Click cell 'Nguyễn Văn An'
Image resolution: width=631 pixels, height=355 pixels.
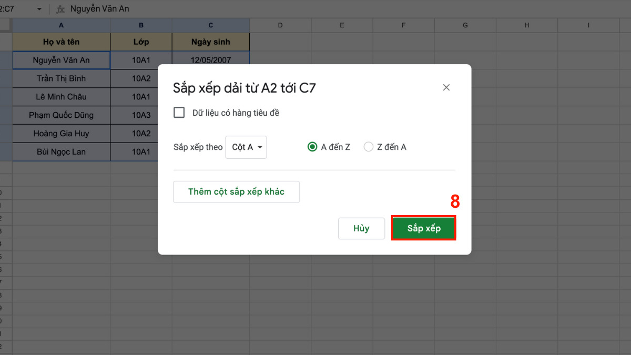[62, 60]
